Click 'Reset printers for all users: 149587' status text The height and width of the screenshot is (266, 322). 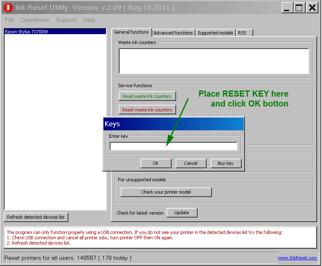(x=51, y=258)
